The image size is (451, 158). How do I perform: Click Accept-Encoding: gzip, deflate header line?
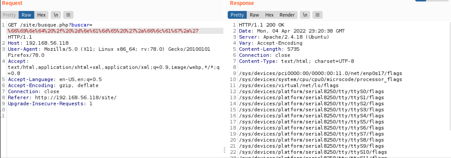click(53, 86)
